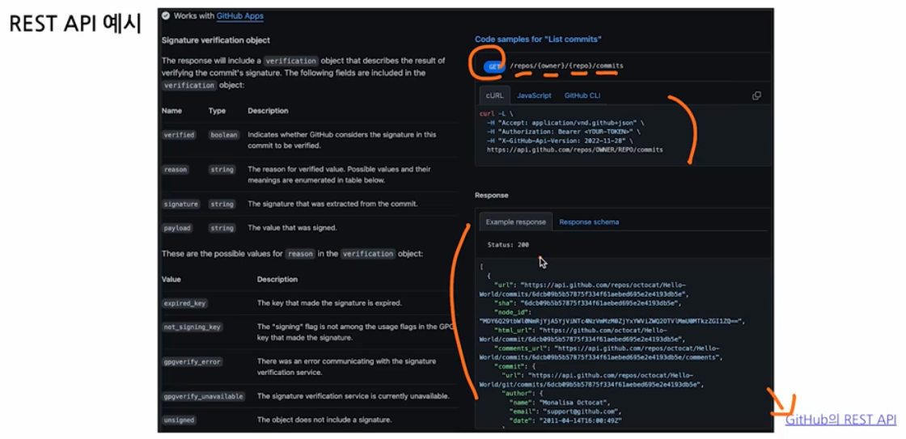
Task: Select the Example response tab
Action: (515, 222)
